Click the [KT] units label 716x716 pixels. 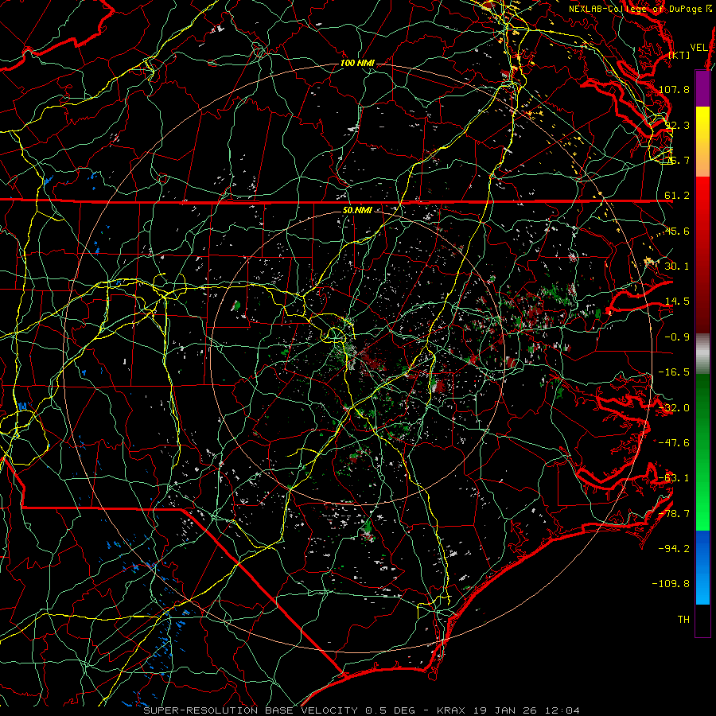(x=679, y=55)
